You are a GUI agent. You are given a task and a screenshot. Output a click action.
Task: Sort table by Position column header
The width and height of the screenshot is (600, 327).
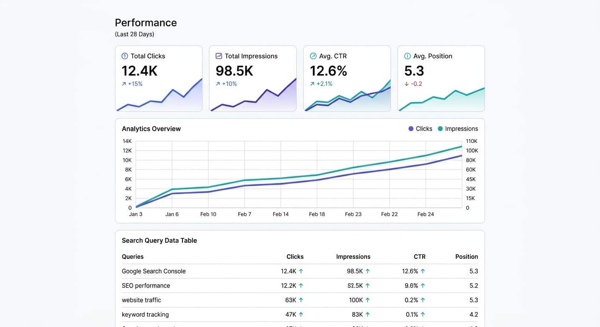(x=467, y=257)
